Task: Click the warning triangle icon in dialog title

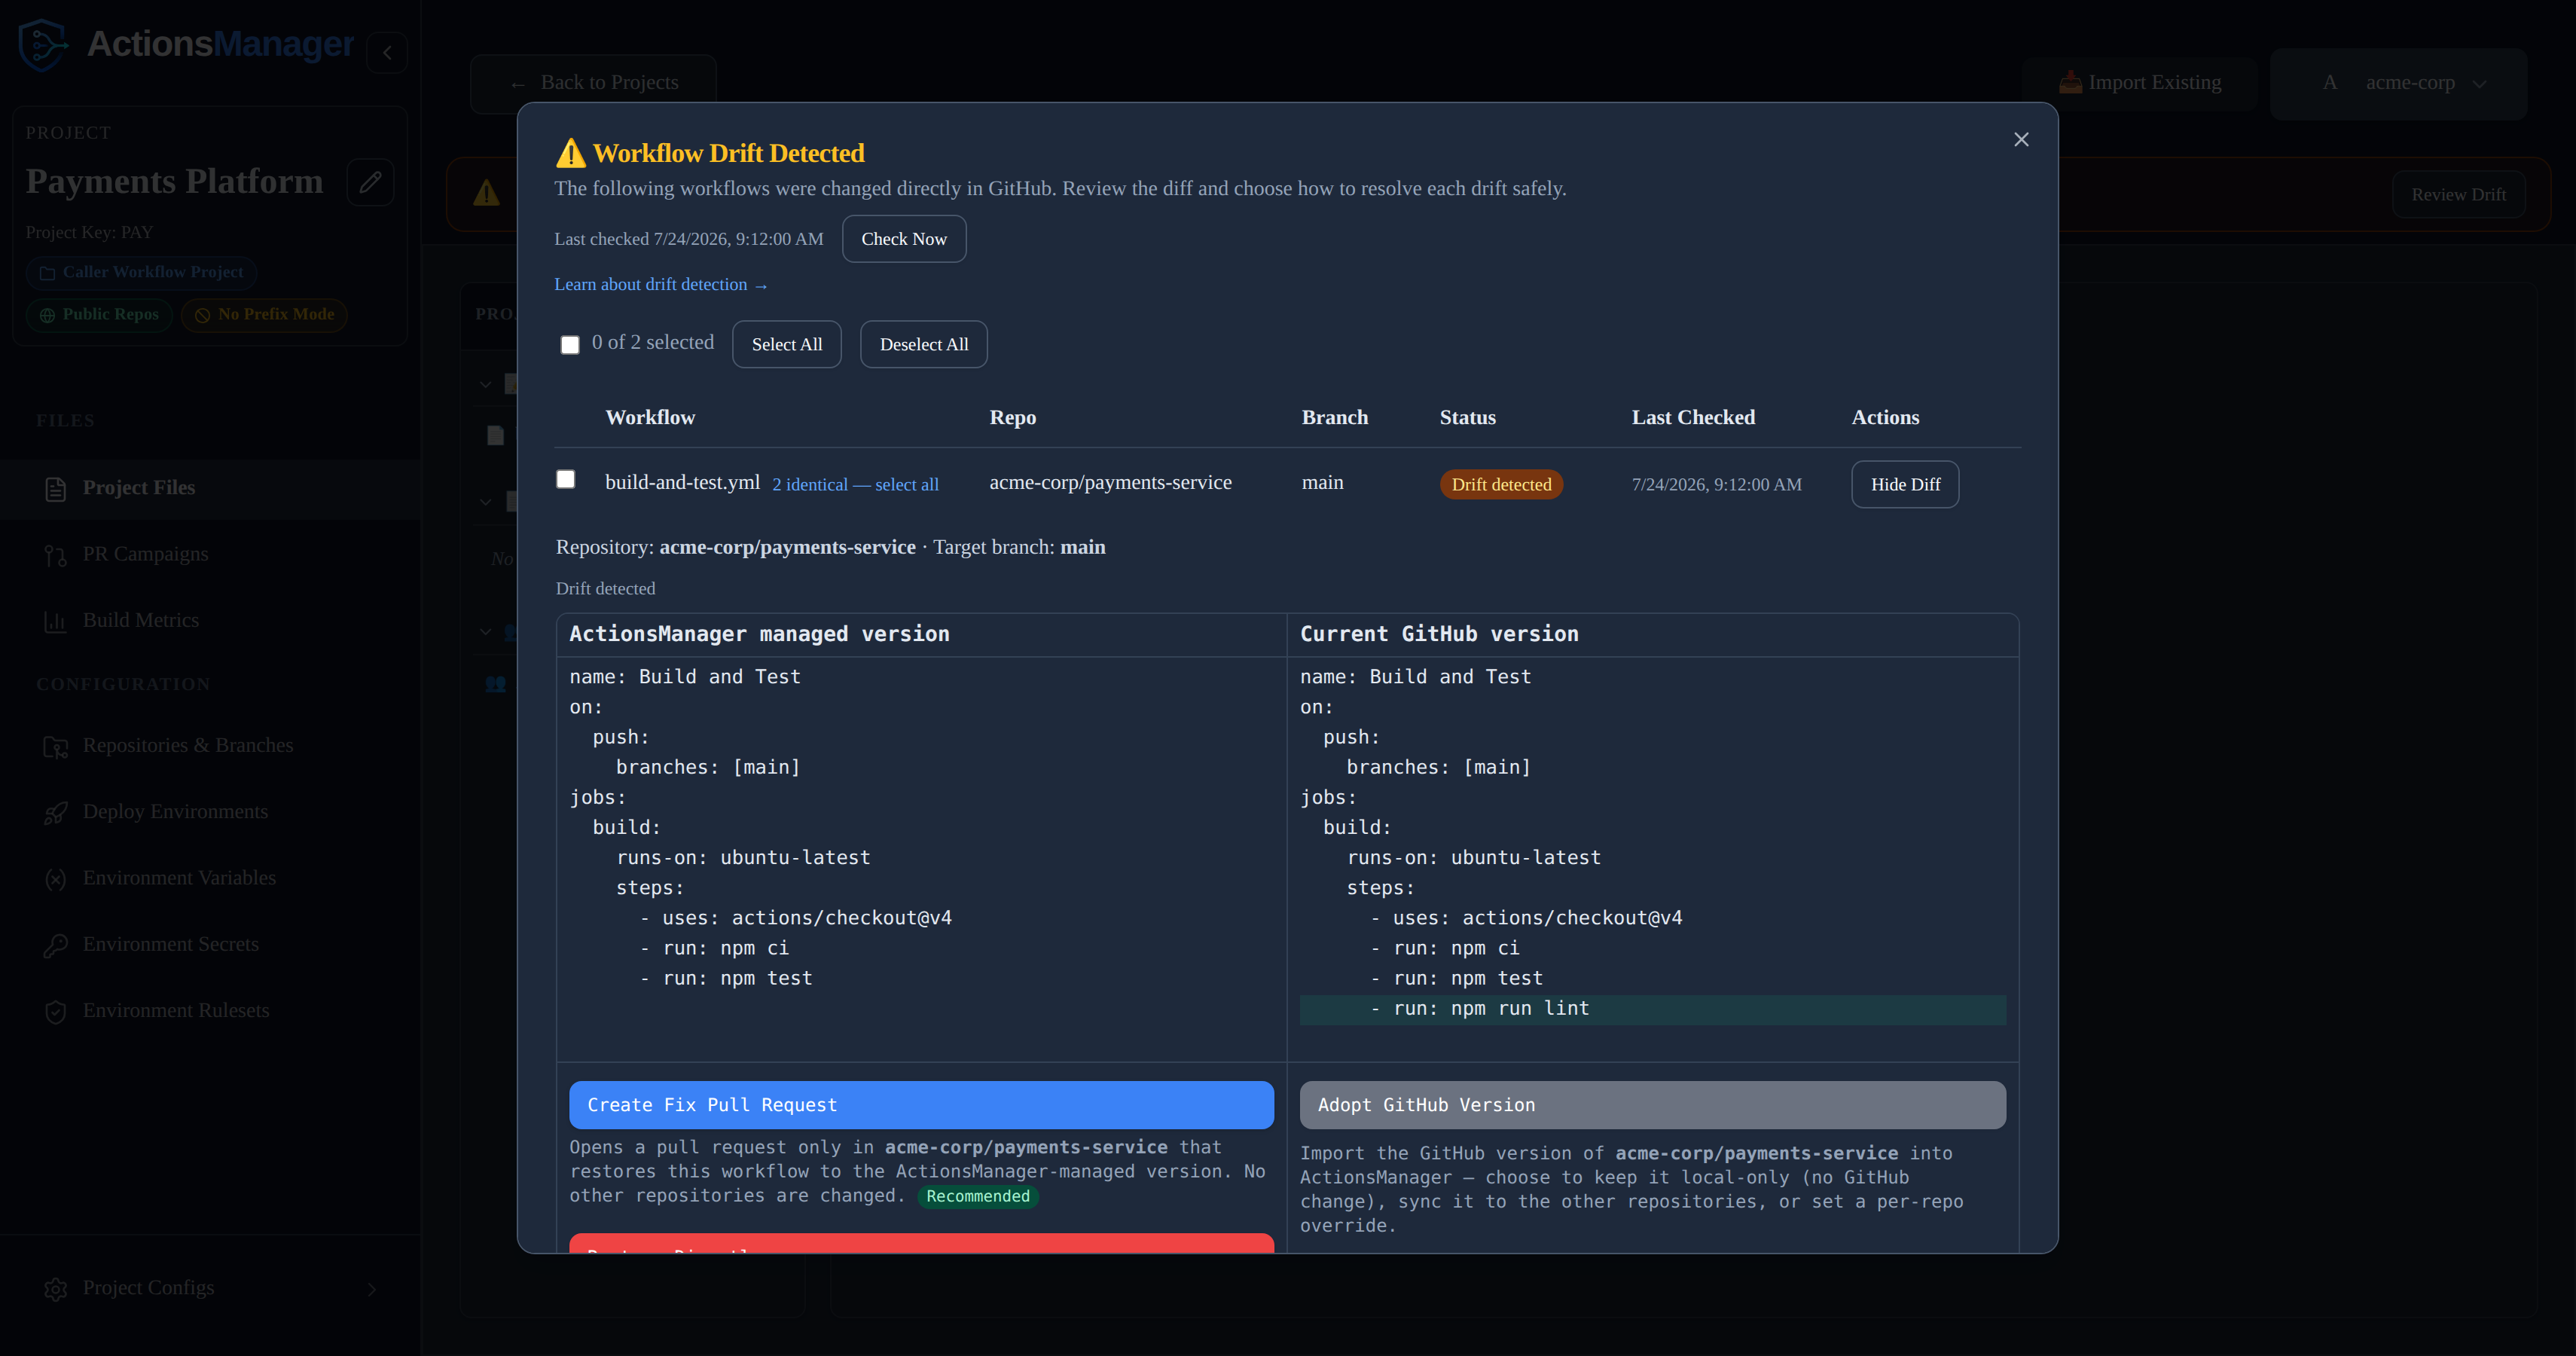Action: click(570, 153)
